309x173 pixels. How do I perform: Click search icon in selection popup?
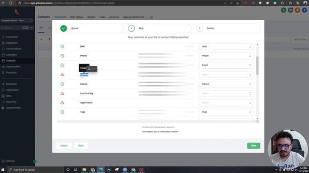pos(89,69)
